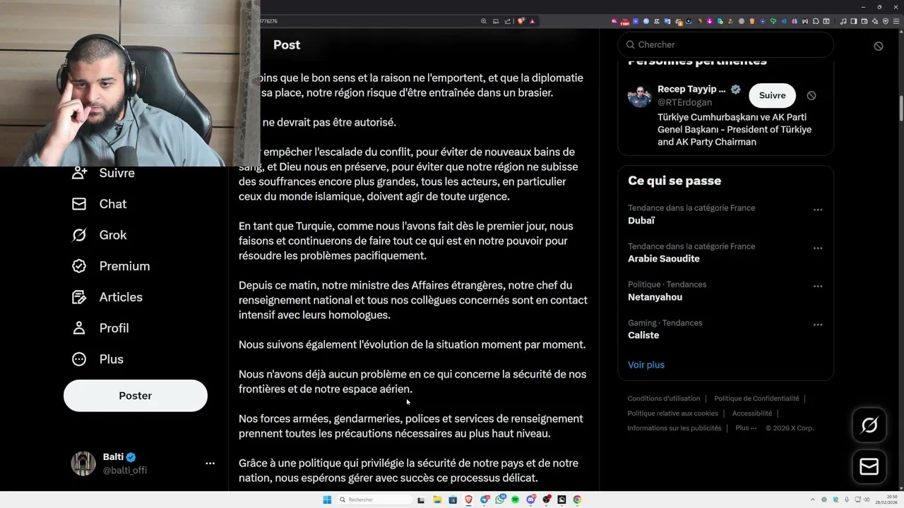Viewport: 904px width, 508px height.
Task: Open Conditions d'utilisation link
Action: 664,399
